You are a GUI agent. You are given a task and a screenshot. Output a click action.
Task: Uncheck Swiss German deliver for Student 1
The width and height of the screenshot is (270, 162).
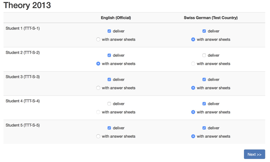click(204, 31)
